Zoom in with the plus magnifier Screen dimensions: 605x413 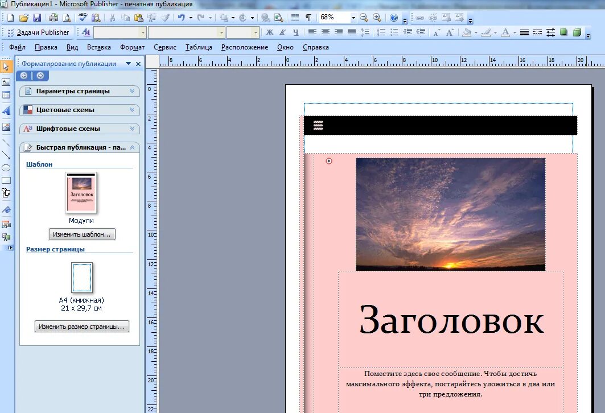tap(377, 18)
